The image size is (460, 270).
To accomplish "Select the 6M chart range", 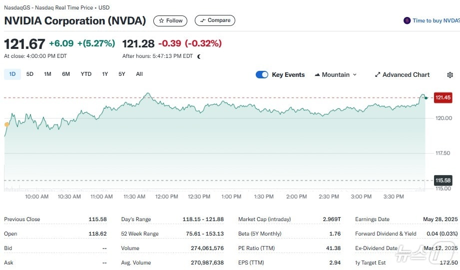I will 66,74.
